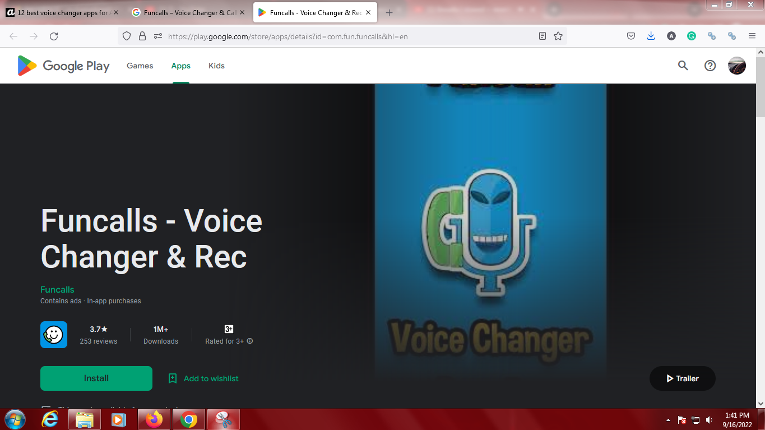The image size is (765, 430).
Task: Click the Save to Pocket icon
Action: tap(631, 36)
